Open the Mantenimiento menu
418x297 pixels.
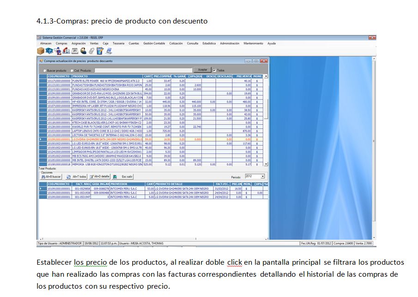(253, 43)
